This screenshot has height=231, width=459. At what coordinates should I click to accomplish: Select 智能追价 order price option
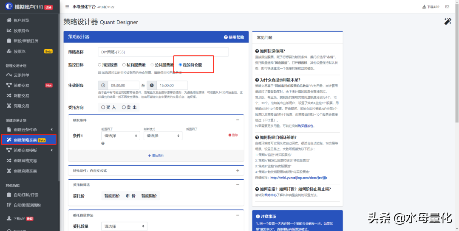point(112,196)
